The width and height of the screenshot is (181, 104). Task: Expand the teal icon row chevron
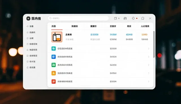[149, 49]
